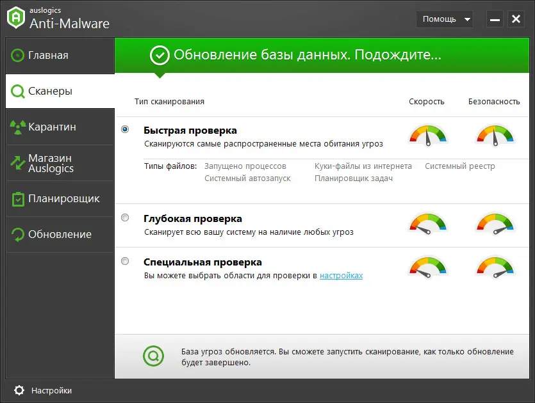Image resolution: width=535 pixels, height=403 pixels.
Task: Select the Сканеры magnifier icon
Action: pos(17,91)
